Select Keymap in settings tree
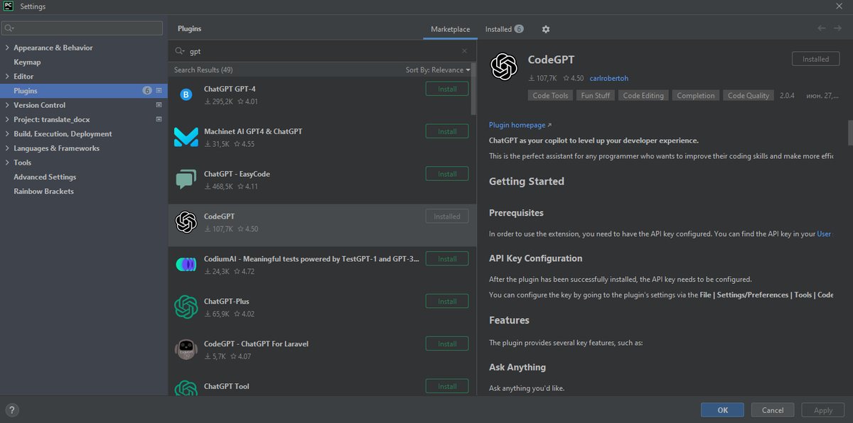Screen dimensions: 853x423 coord(27,62)
